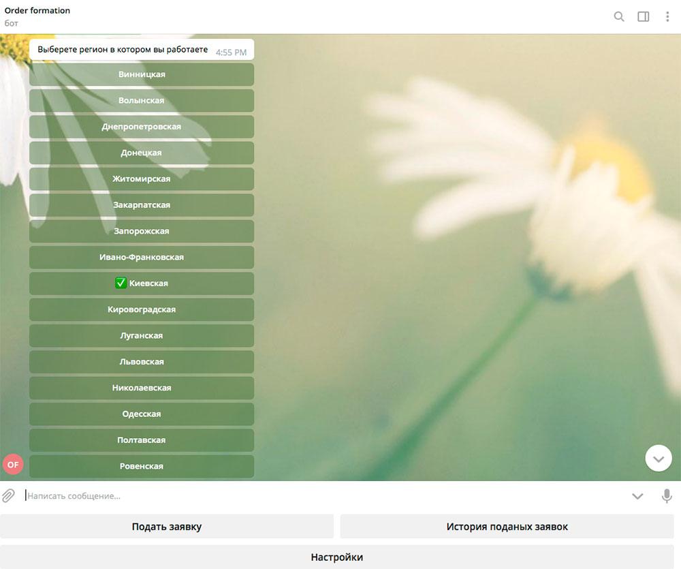
Task: Select the Винницкая region
Action: (142, 74)
